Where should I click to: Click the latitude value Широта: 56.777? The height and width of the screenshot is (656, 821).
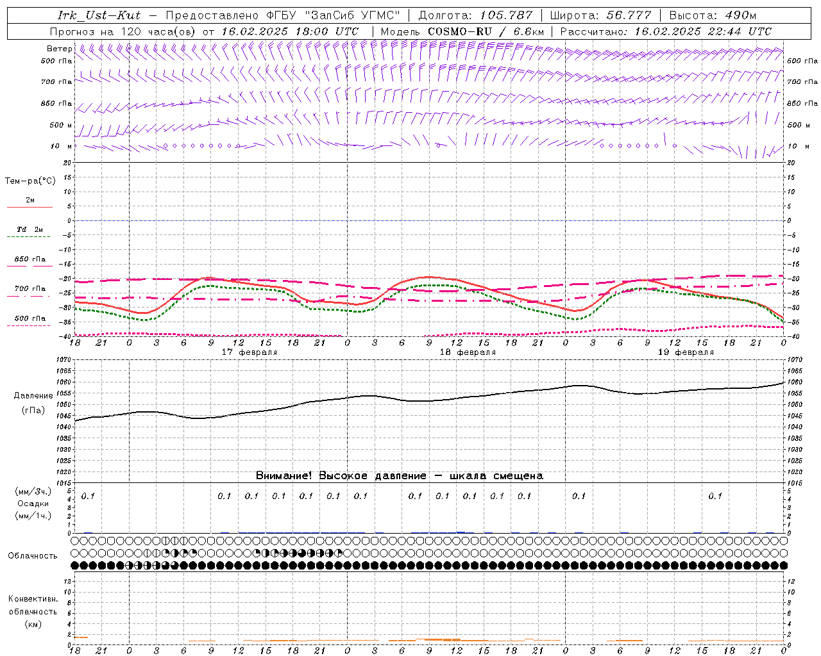tap(601, 15)
